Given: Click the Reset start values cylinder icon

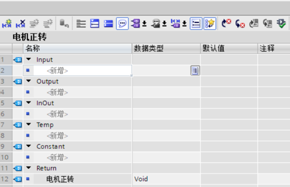Looking at the screenshot, I should pos(64,23).
